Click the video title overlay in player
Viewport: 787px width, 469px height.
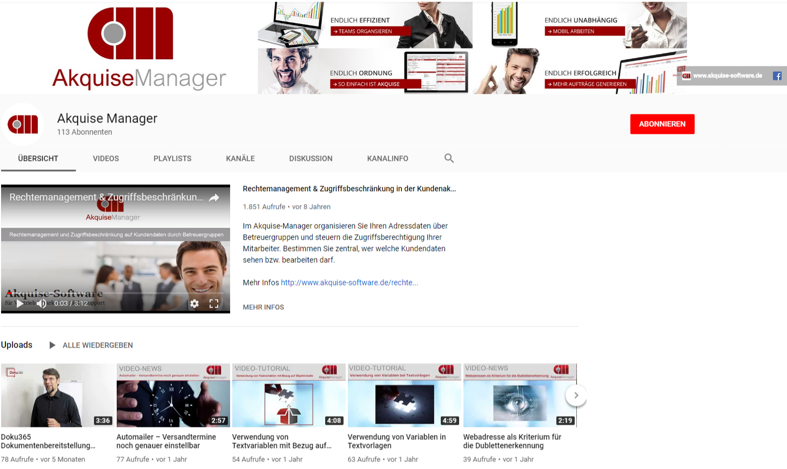[x=106, y=198]
